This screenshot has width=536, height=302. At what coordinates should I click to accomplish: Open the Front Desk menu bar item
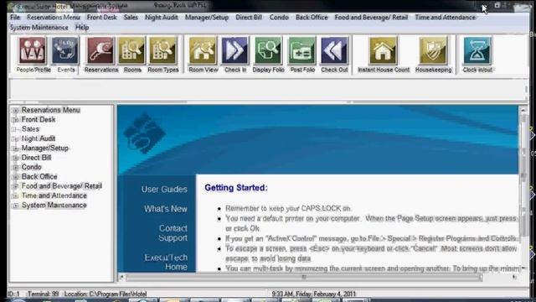[102, 17]
